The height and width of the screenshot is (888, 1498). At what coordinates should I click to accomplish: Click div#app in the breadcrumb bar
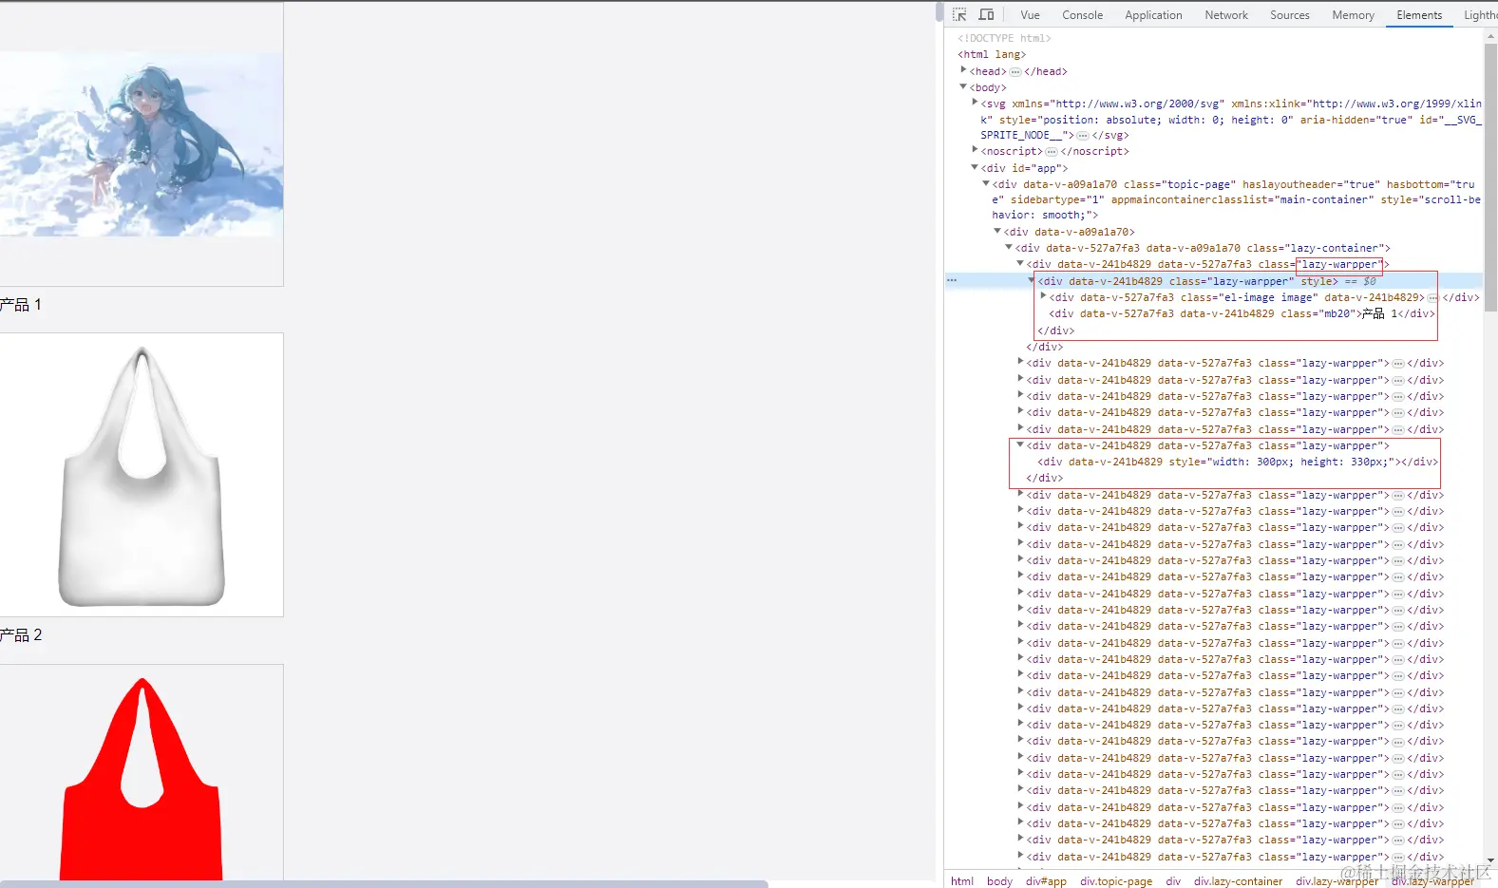pyautogui.click(x=1046, y=880)
